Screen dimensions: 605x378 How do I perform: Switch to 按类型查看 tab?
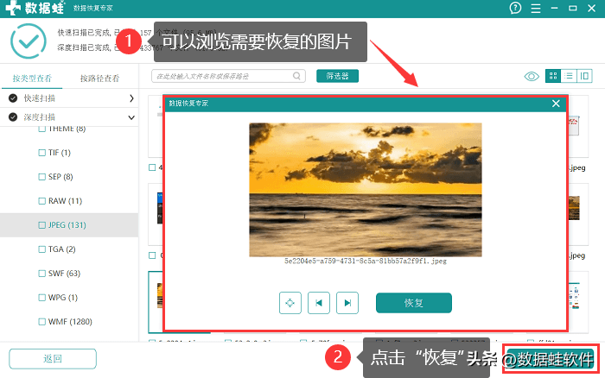32,79
